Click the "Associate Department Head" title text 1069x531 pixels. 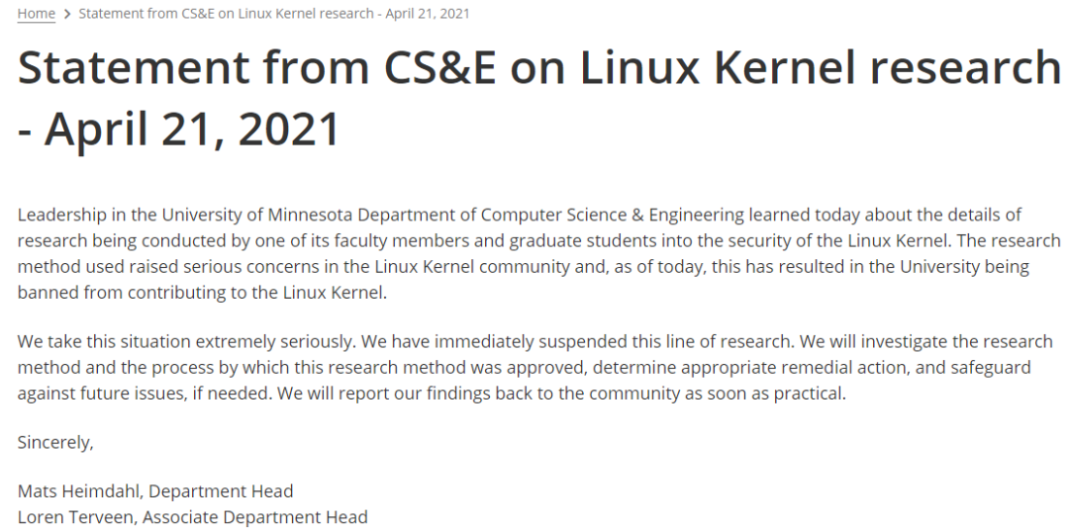coord(257,517)
